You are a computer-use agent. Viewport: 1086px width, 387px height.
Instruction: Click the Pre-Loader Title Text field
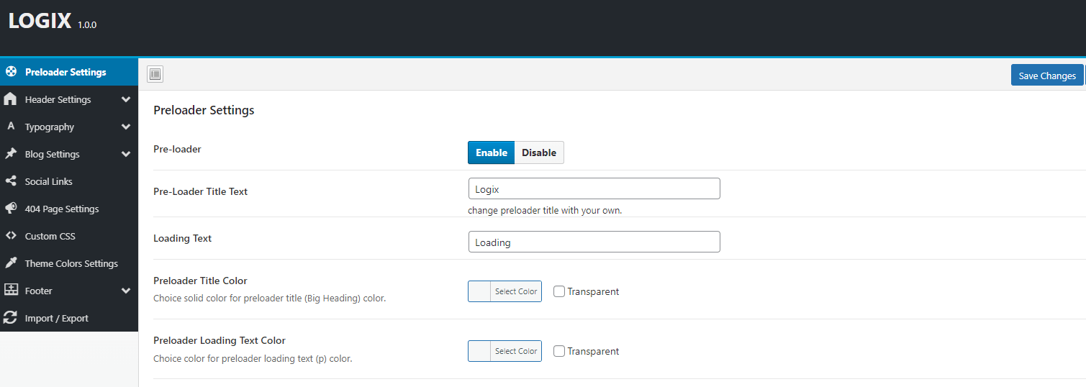click(x=594, y=189)
